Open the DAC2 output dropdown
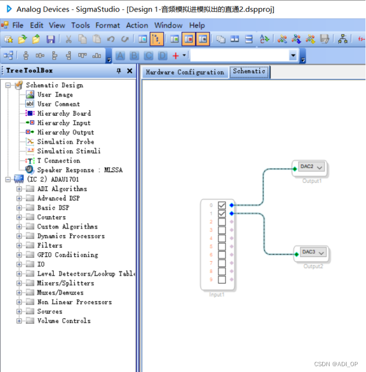Image resolution: width=366 pixels, height=372 pixels. 320,167
